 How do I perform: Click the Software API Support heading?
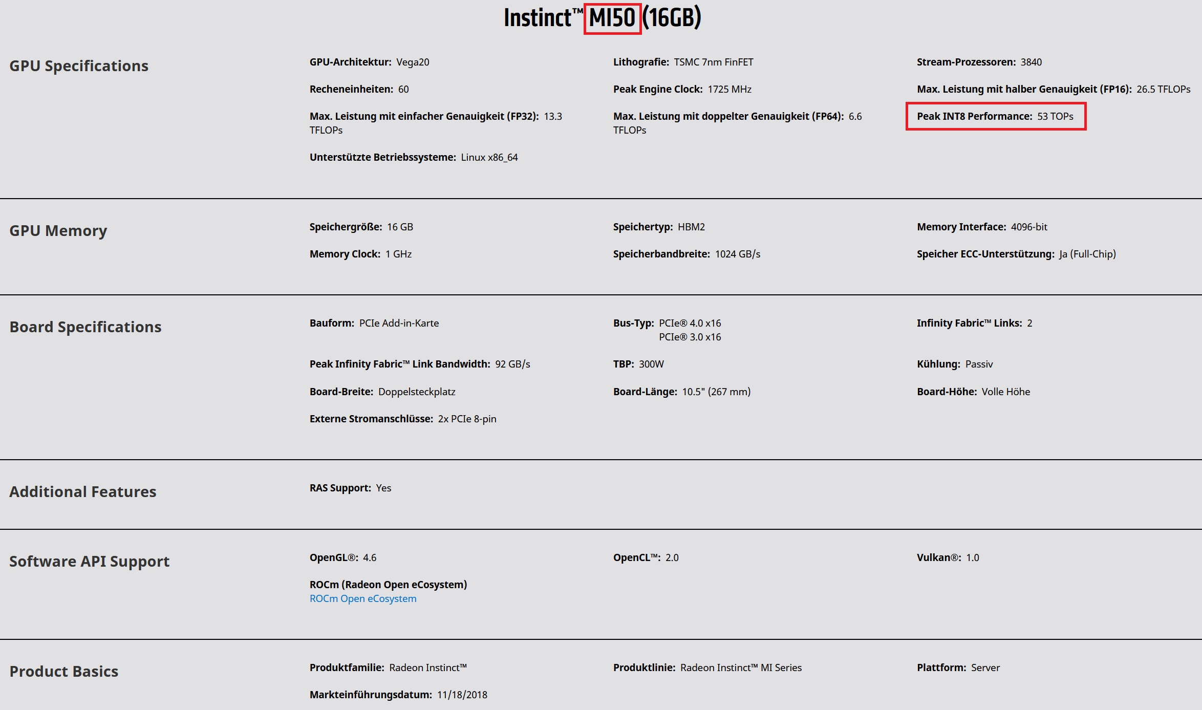(90, 562)
